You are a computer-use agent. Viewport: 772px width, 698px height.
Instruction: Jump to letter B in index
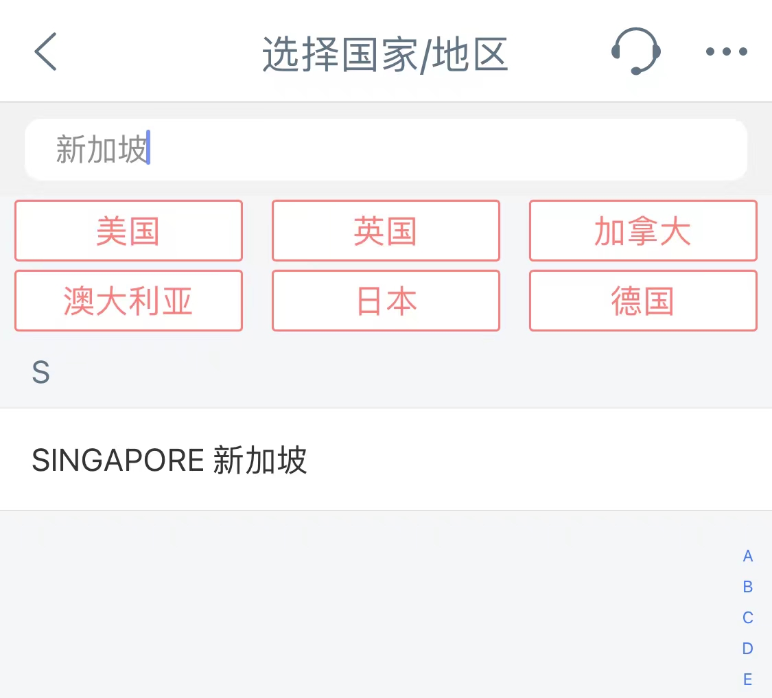(x=748, y=587)
